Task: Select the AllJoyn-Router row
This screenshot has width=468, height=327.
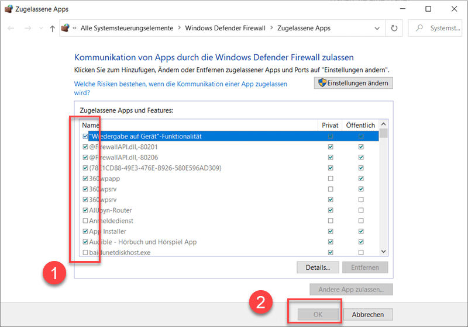Action: pos(229,210)
